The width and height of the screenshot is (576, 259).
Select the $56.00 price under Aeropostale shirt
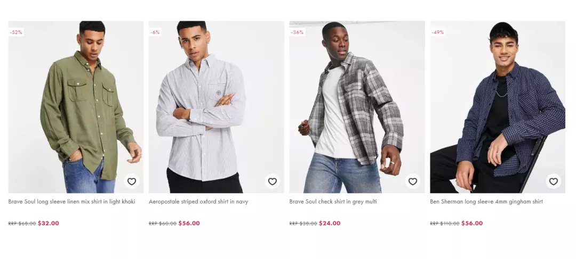click(x=189, y=223)
